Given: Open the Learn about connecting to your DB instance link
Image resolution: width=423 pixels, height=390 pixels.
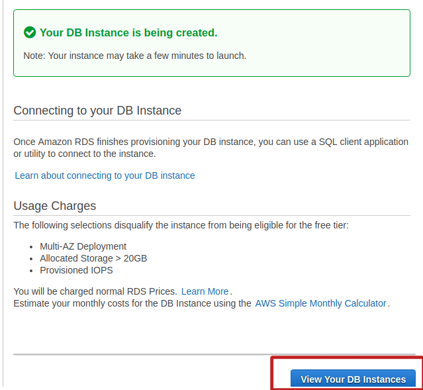Looking at the screenshot, I should point(105,175).
